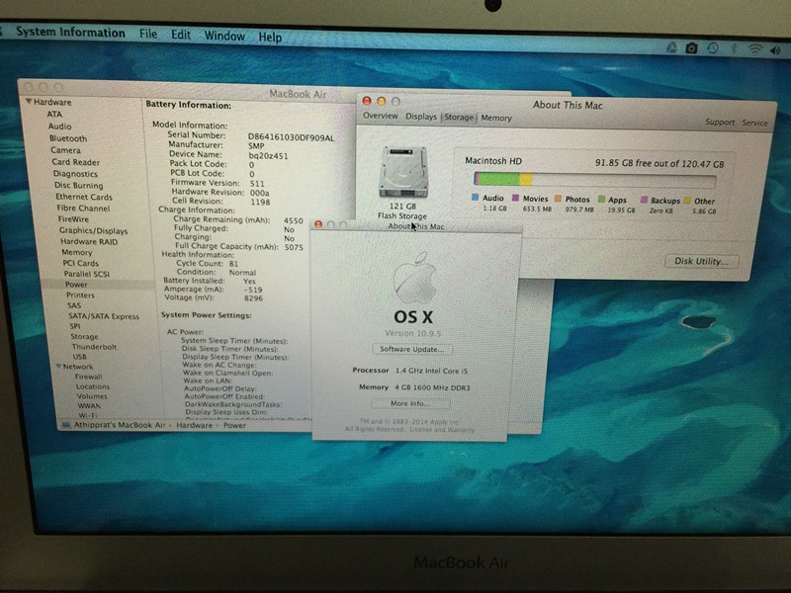The height and width of the screenshot is (593, 791).
Task: Open the camera icon in menu bar
Action: (692, 47)
